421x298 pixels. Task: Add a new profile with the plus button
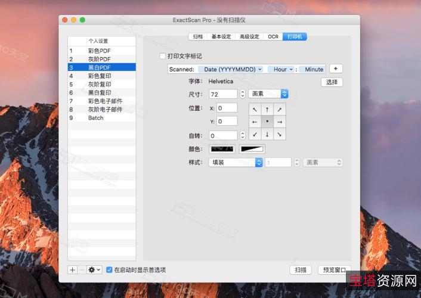(x=72, y=270)
